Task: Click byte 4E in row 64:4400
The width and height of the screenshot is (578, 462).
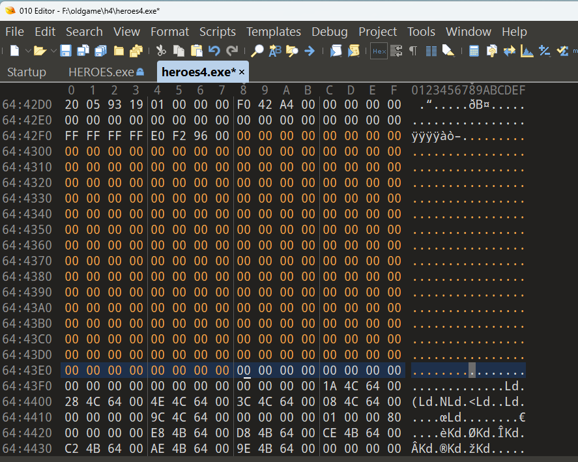Action: pos(158,401)
